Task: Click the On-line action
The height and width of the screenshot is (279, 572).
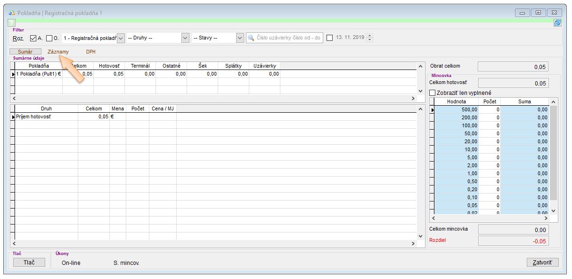Action: (71, 263)
